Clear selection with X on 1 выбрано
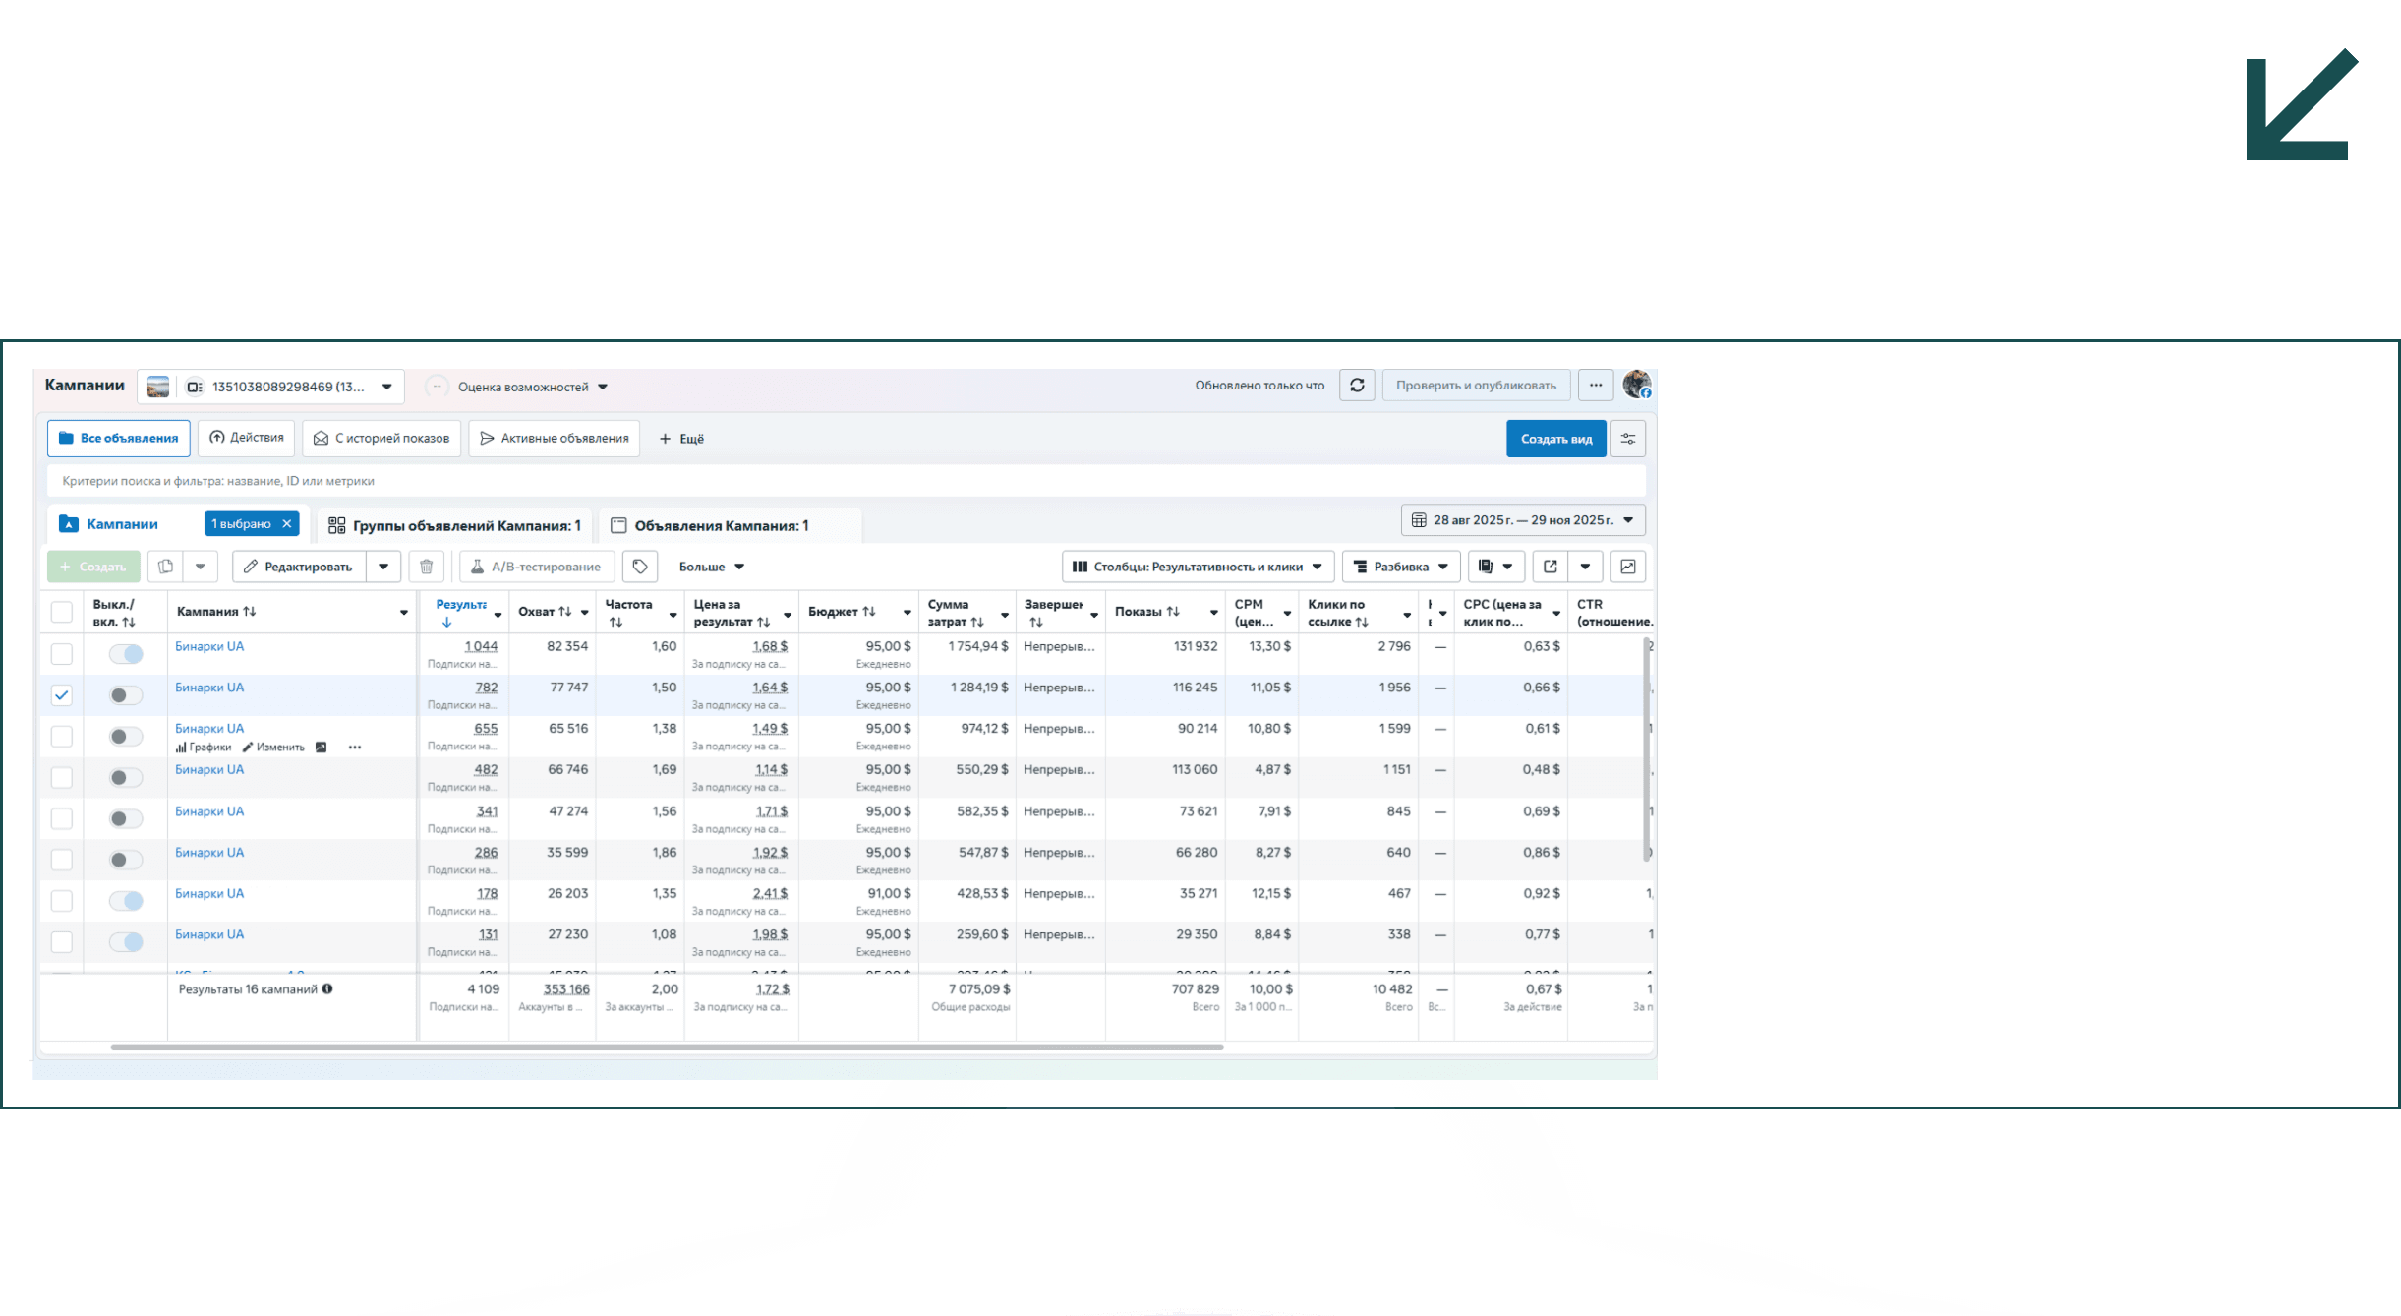The width and height of the screenshot is (2401, 1316). [x=287, y=524]
